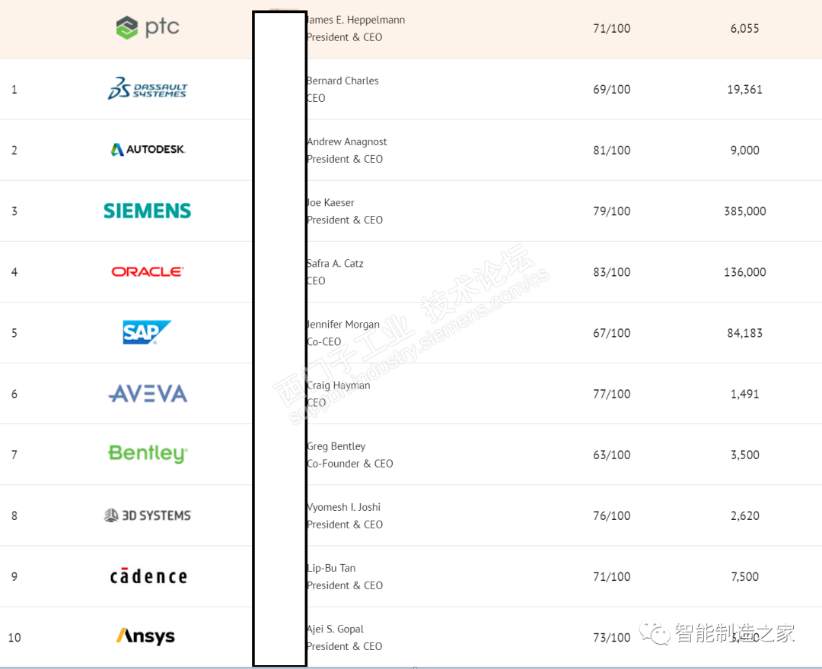Click the Dassault Systemes logo
Image resolution: width=822 pixels, height=669 pixels.
pyautogui.click(x=148, y=89)
